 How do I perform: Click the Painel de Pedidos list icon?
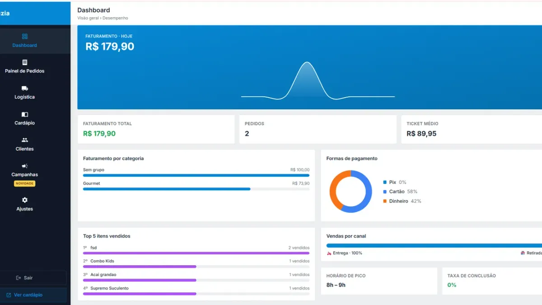pos(25,62)
